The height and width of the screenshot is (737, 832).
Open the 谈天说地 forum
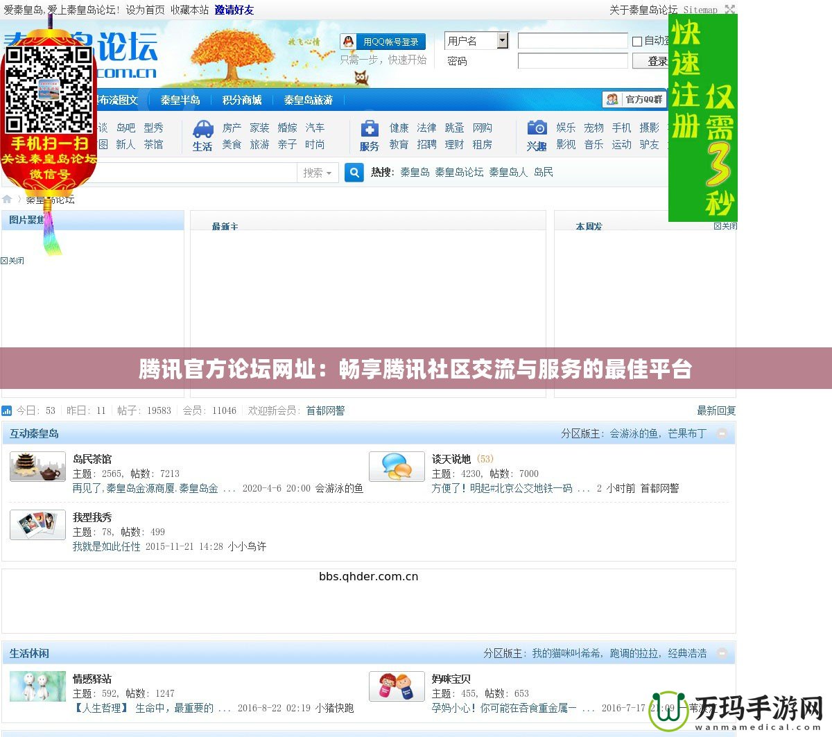coord(451,459)
